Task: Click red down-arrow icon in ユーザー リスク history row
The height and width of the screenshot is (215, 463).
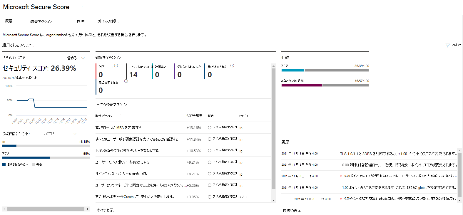Action: [341, 176]
